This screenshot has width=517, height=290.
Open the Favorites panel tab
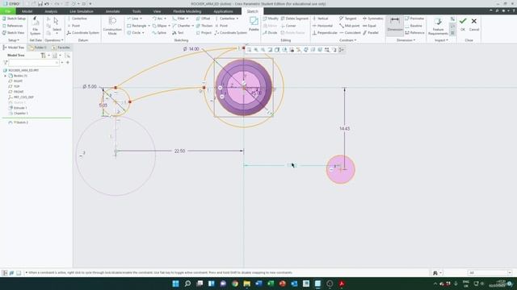click(61, 48)
